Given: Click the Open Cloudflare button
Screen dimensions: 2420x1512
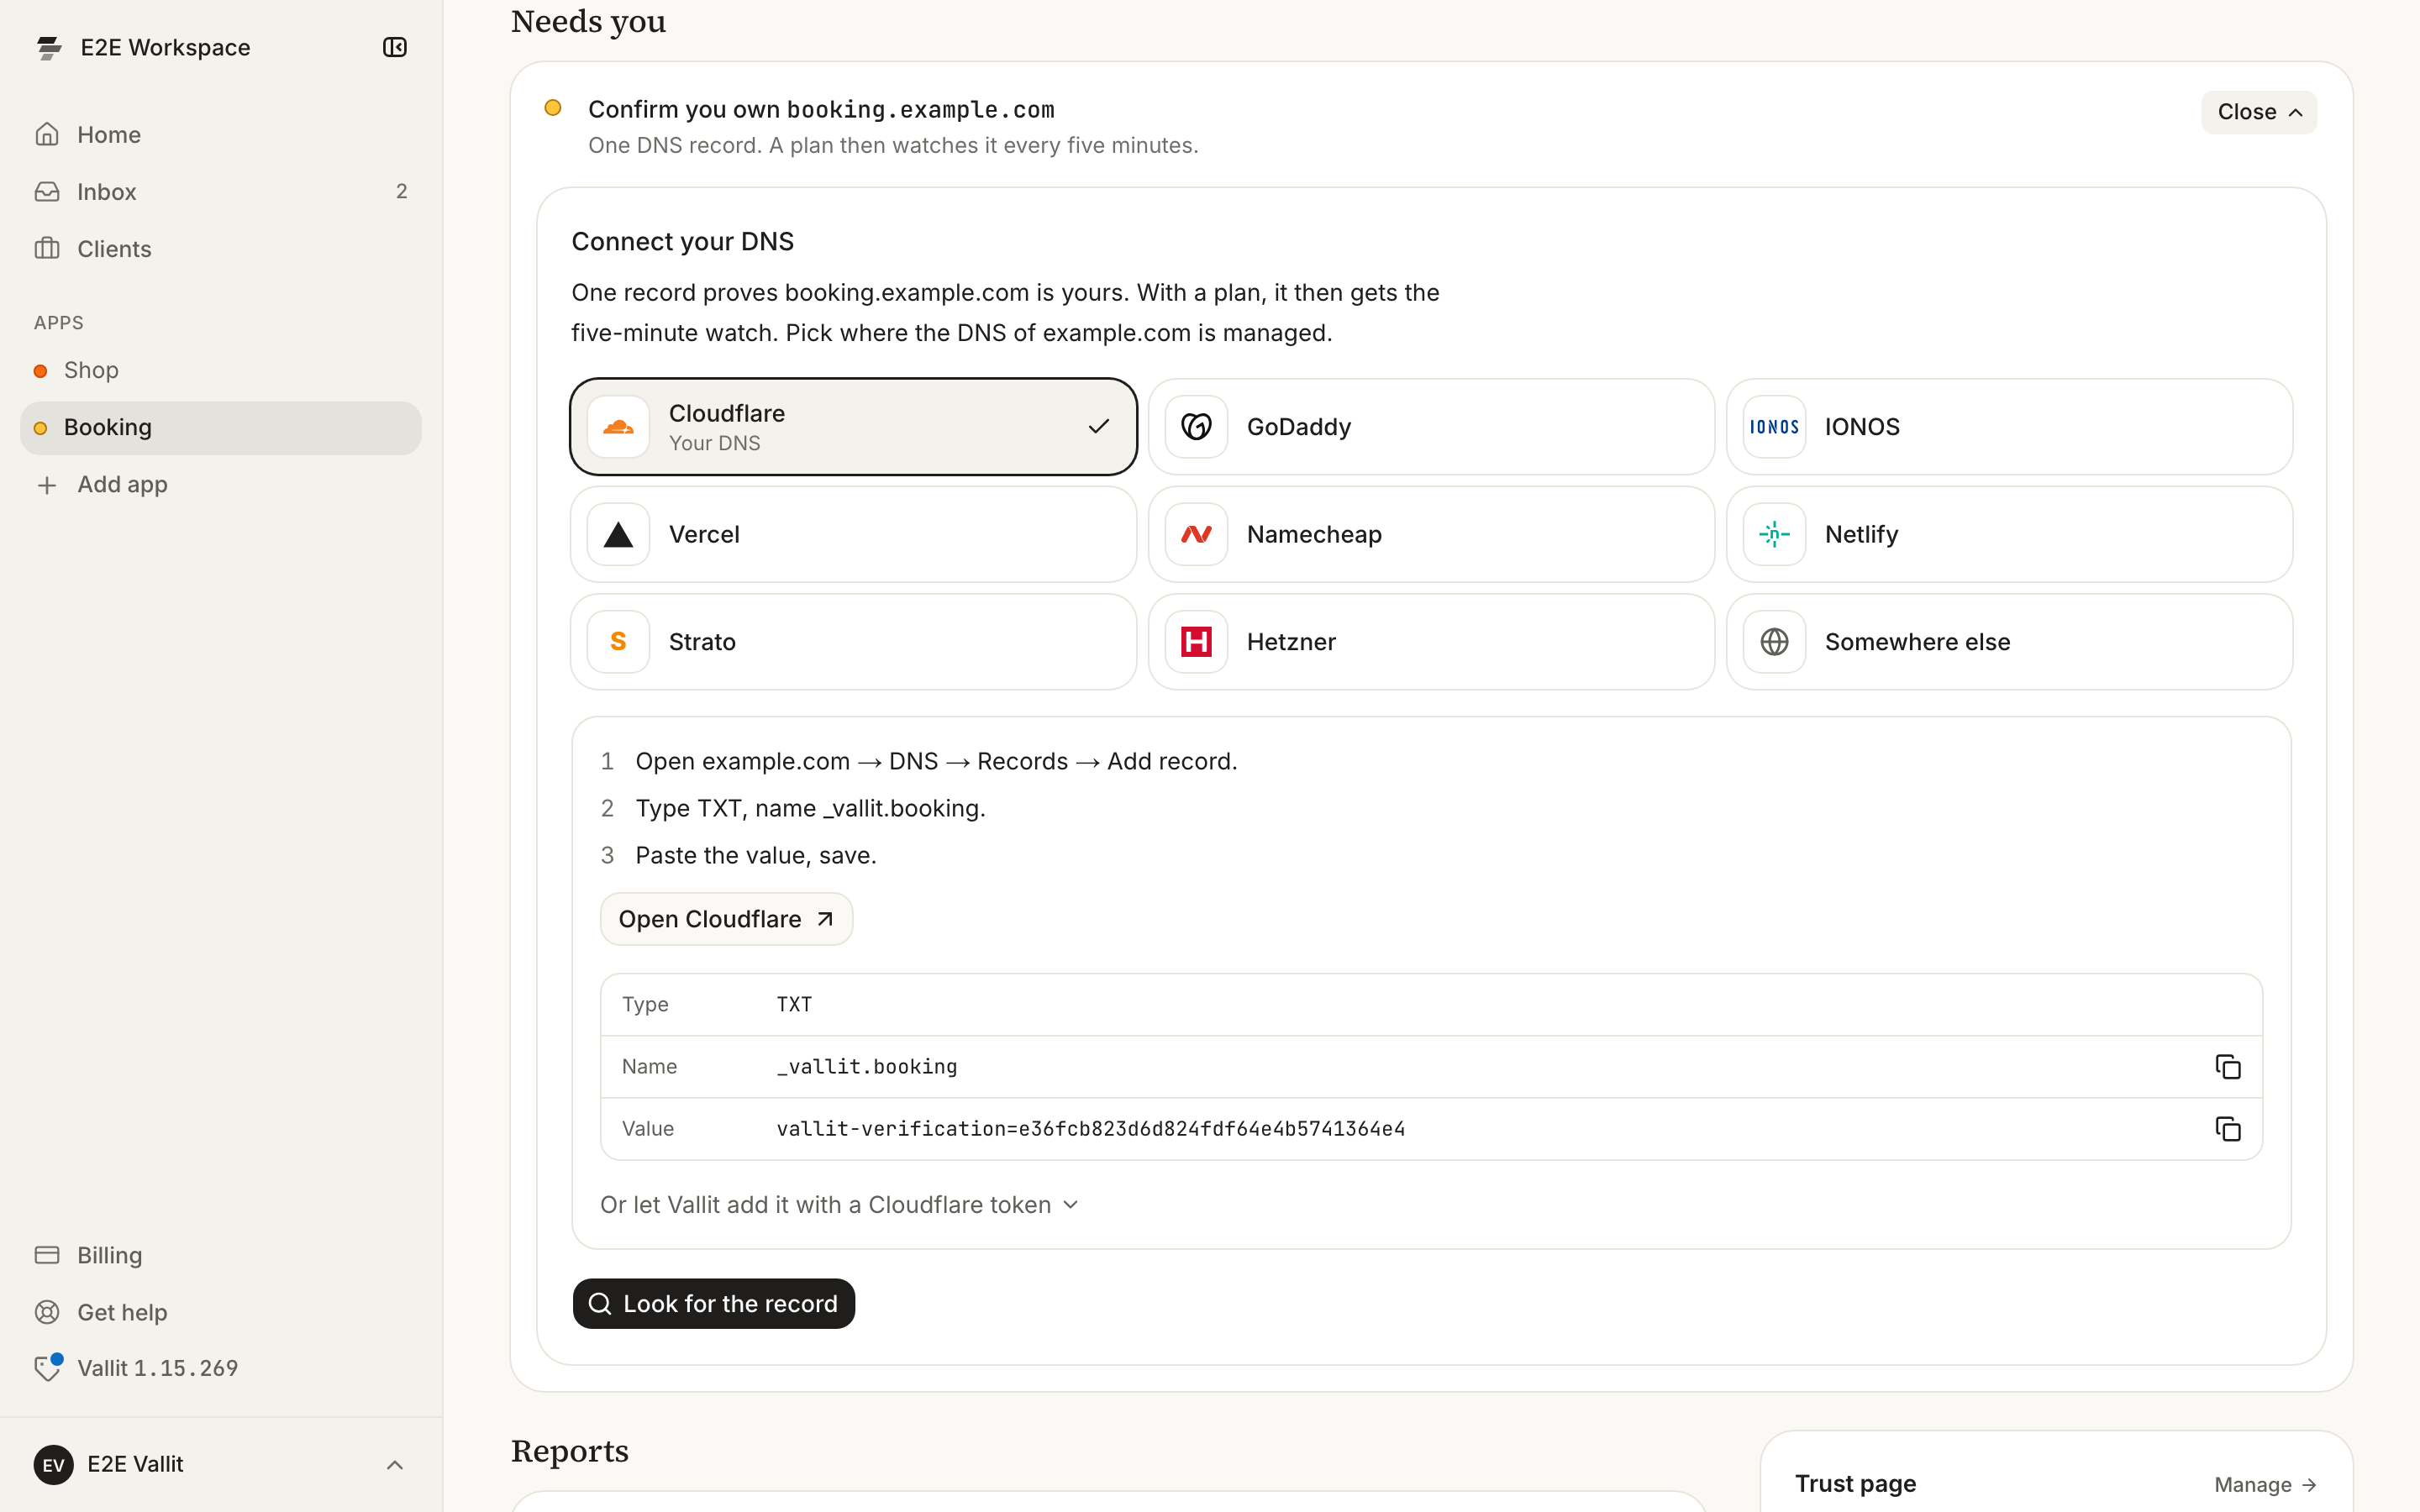Looking at the screenshot, I should [x=726, y=919].
